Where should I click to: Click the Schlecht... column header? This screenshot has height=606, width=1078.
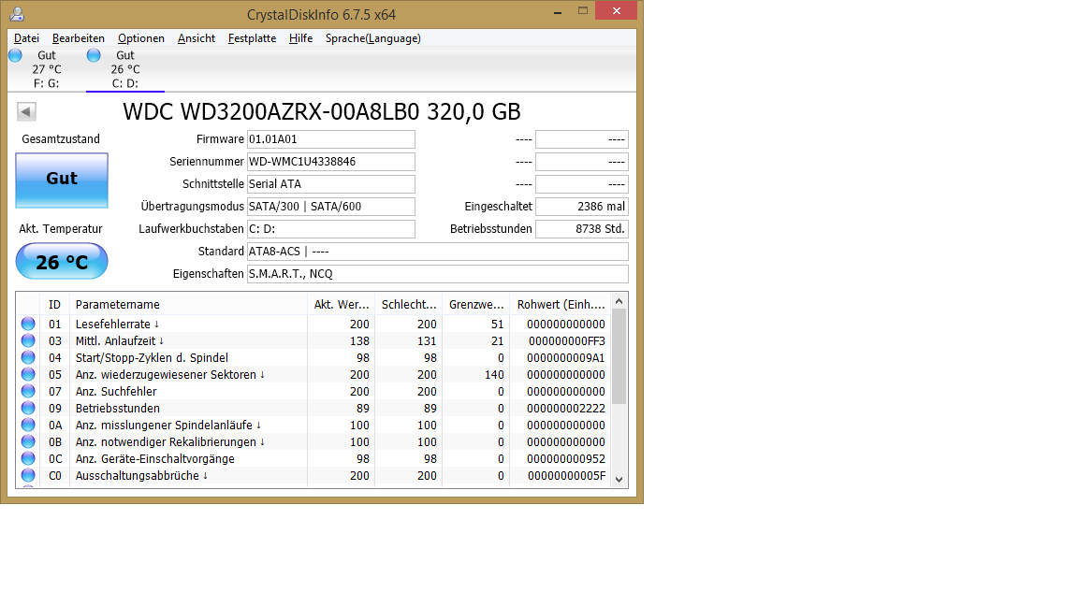[x=408, y=304]
